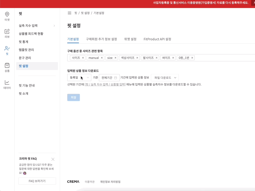The image size is (255, 191).
Task: Open the calendar icon beside 전체기간
Action: pyautogui.click(x=116, y=77)
